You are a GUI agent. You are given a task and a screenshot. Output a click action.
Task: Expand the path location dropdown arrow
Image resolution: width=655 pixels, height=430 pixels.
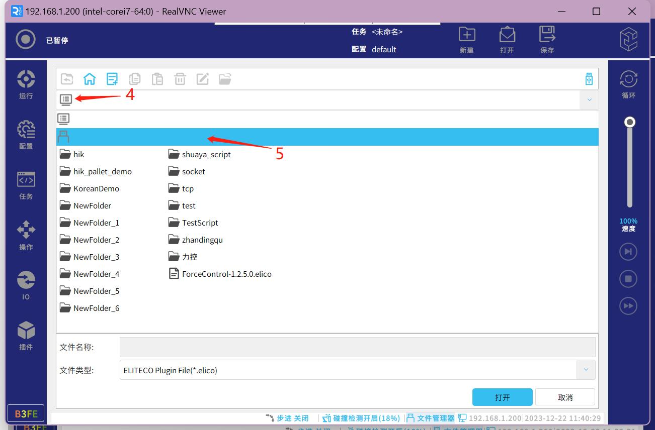[x=589, y=99]
